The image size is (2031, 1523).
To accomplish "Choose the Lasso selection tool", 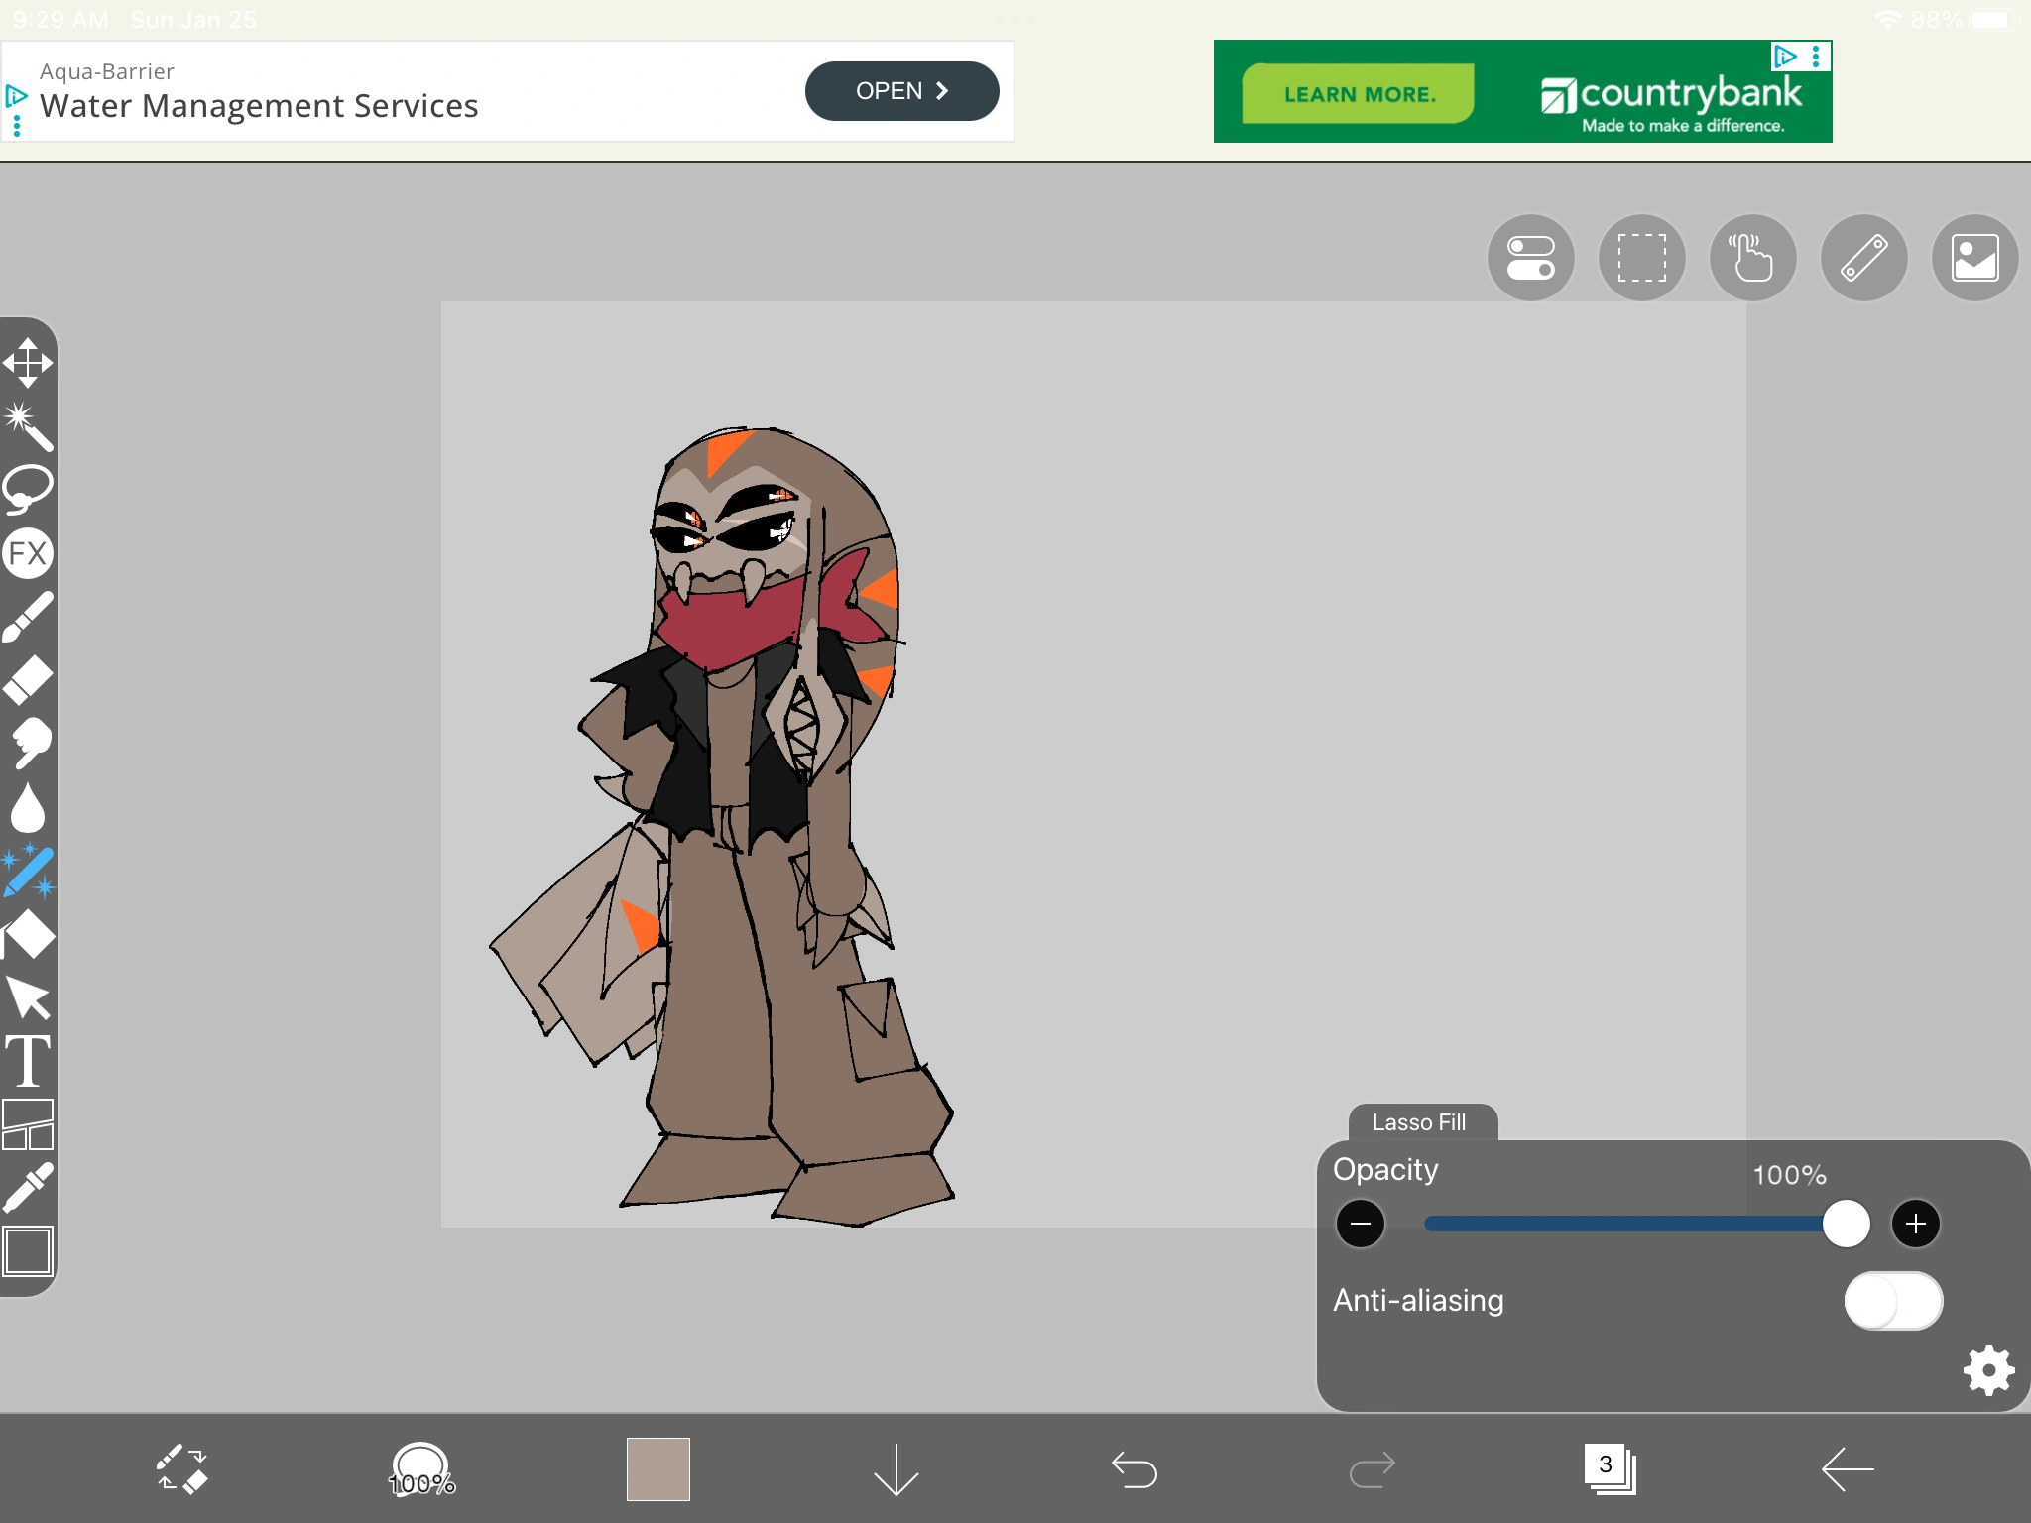I will [x=28, y=489].
